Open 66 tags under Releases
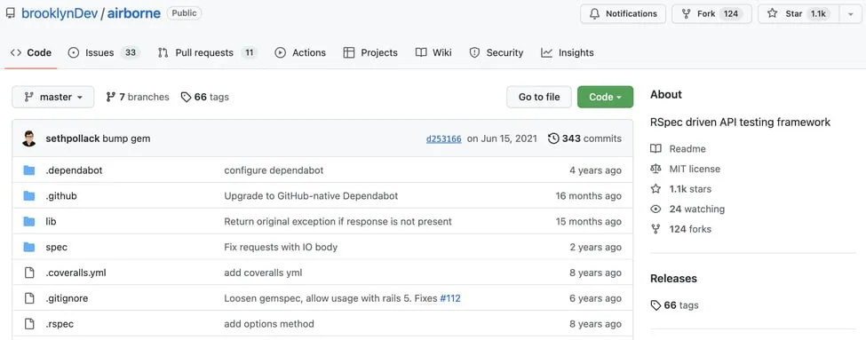Screen dimensions: 866x340 (674, 305)
